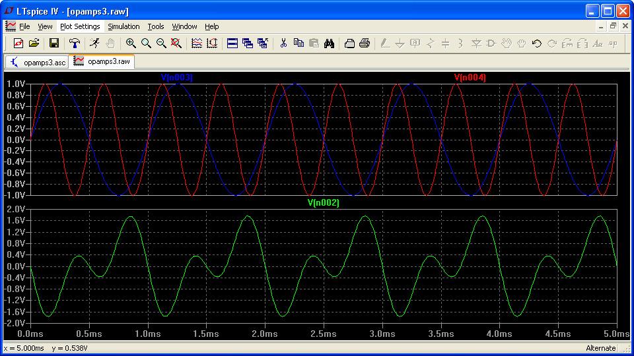Save with the floppy disk icon
634x356 pixels.
[53, 44]
